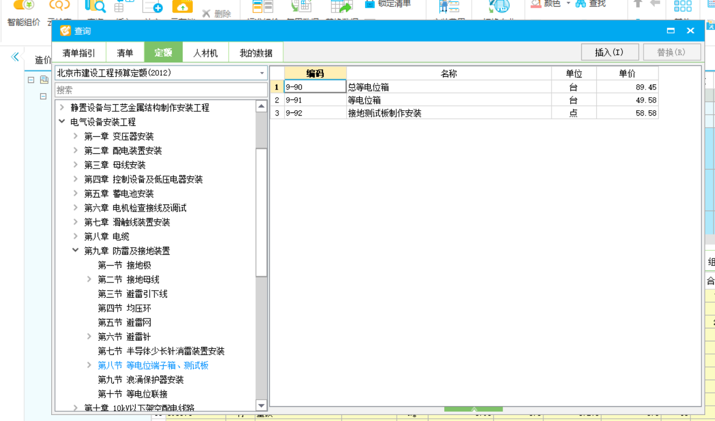Image resolution: width=715 pixels, height=421 pixels.
Task: Expand 第二章 配电装置安装 chevron
Action: tap(75, 150)
